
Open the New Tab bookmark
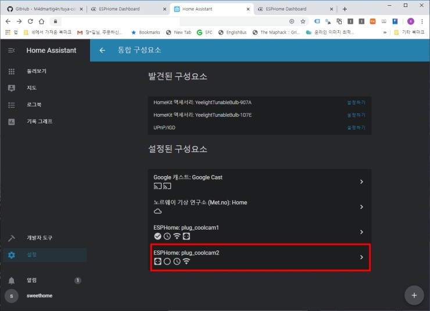(x=178, y=33)
